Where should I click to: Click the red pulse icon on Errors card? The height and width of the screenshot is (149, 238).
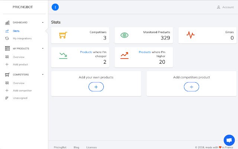[190, 35]
